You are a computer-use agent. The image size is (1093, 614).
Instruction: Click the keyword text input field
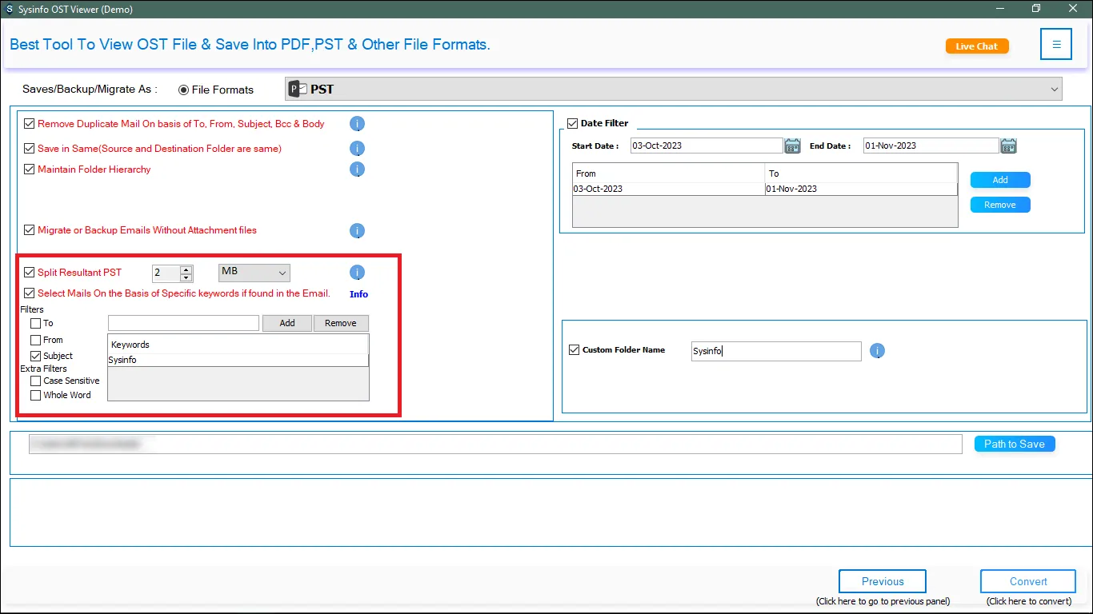coord(183,323)
